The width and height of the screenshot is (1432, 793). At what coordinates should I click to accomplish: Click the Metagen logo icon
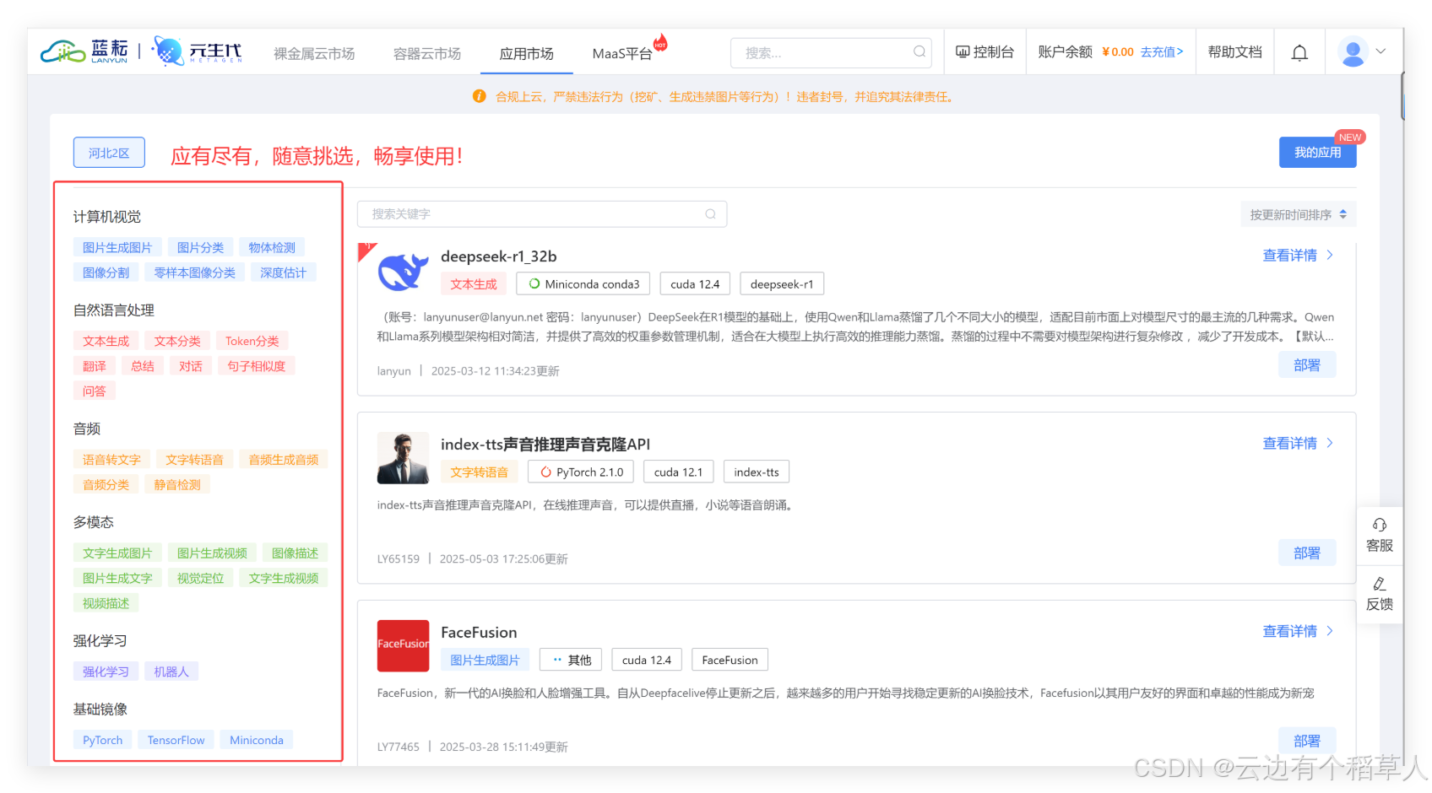click(168, 51)
